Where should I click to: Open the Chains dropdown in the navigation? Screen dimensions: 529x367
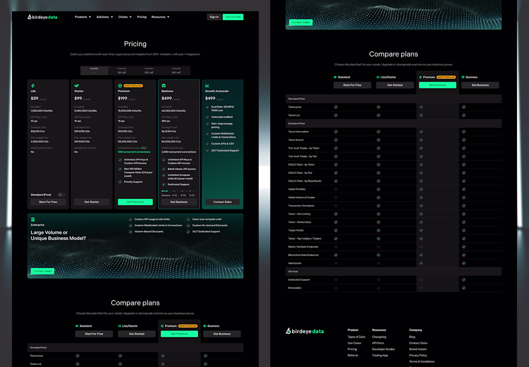[x=125, y=17]
